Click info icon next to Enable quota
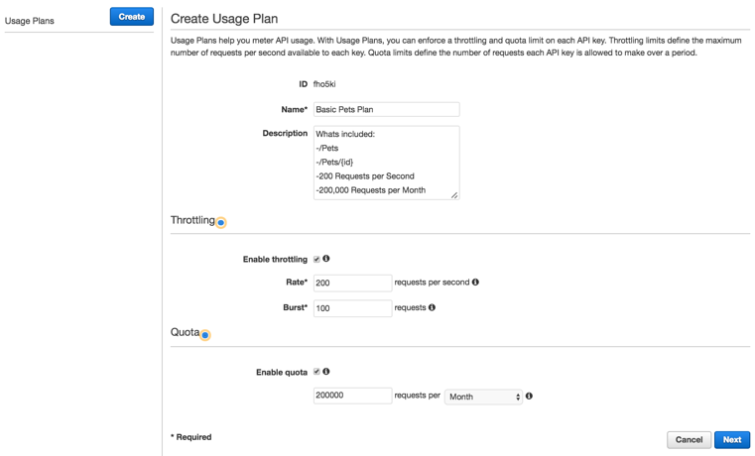The image size is (755, 456). pos(326,372)
